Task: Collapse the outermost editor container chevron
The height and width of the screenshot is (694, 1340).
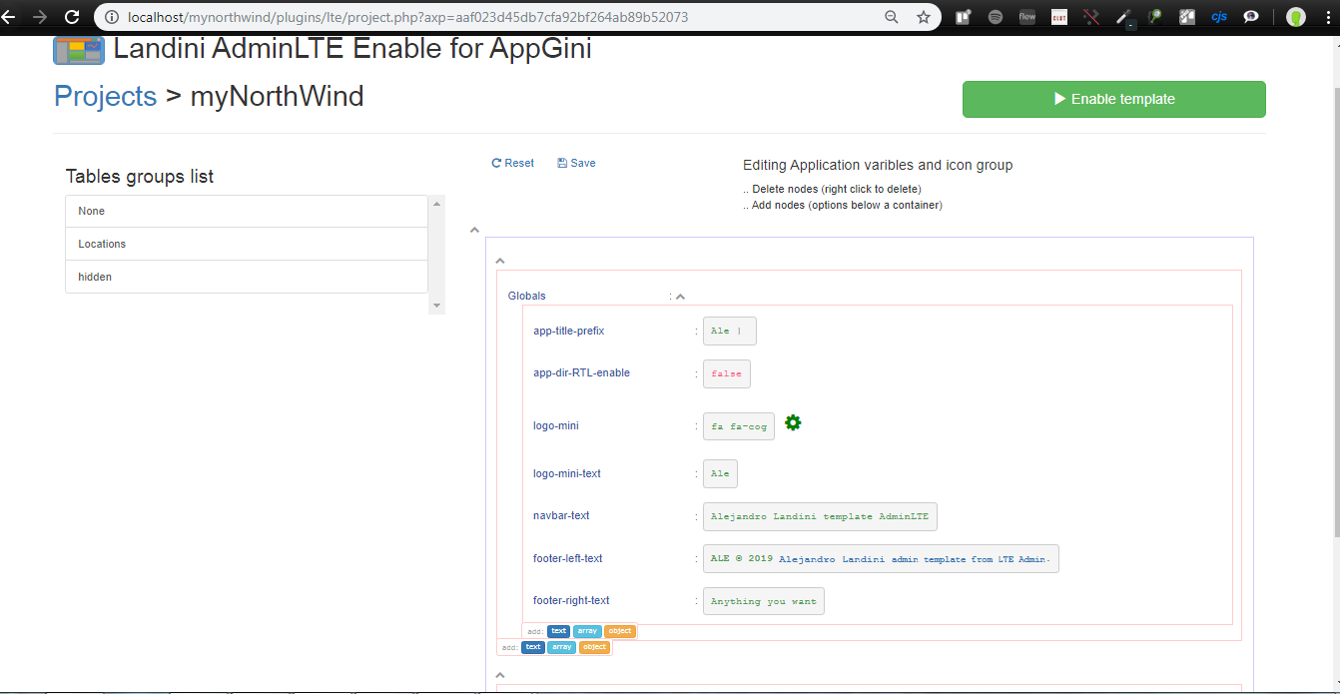Action: click(475, 230)
